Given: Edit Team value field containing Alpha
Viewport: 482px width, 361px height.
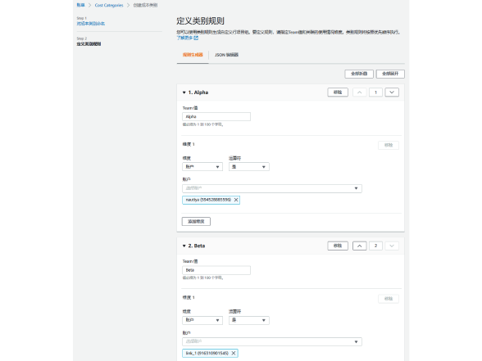Looking at the screenshot, I should point(216,116).
